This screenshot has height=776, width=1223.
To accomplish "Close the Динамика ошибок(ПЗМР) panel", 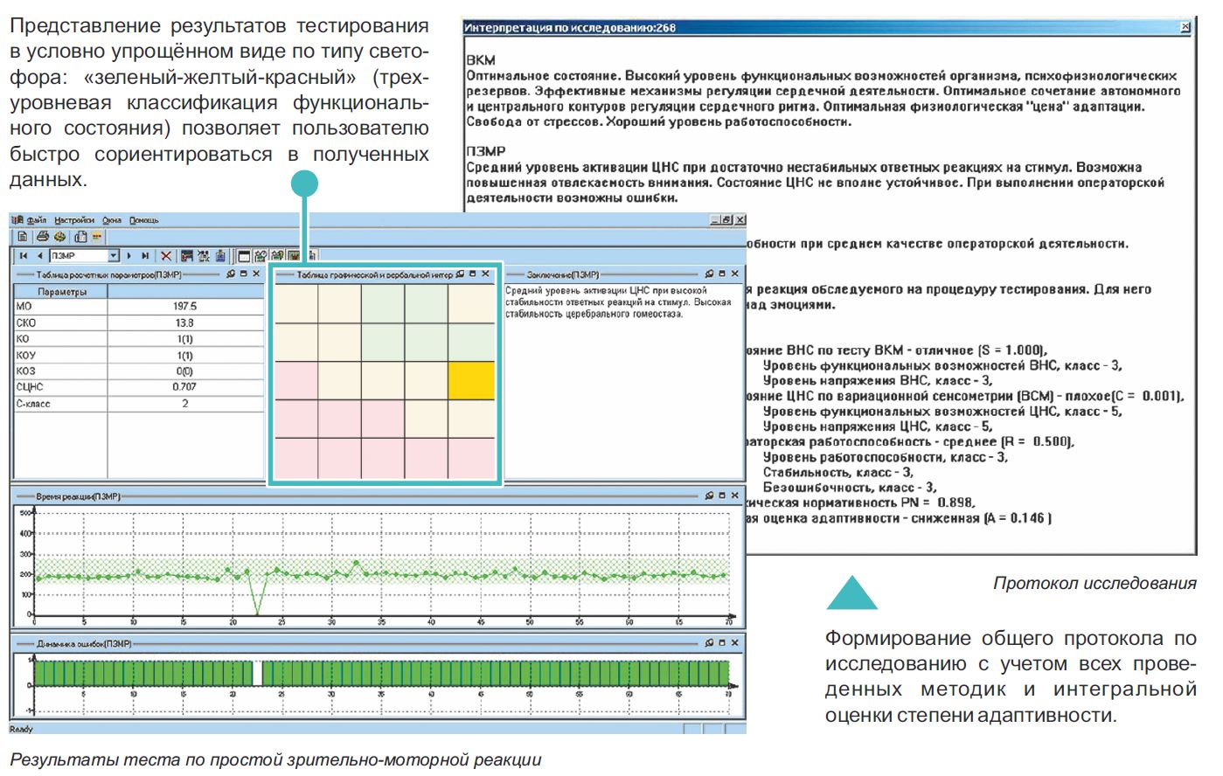I will pyautogui.click(x=735, y=643).
